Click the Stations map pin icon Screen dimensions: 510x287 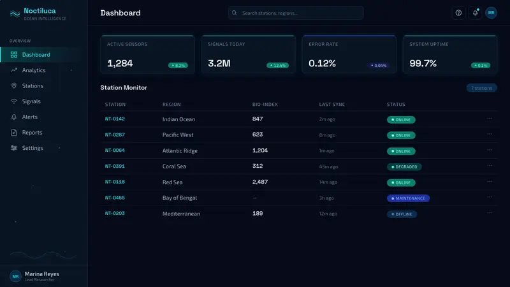[13, 85]
